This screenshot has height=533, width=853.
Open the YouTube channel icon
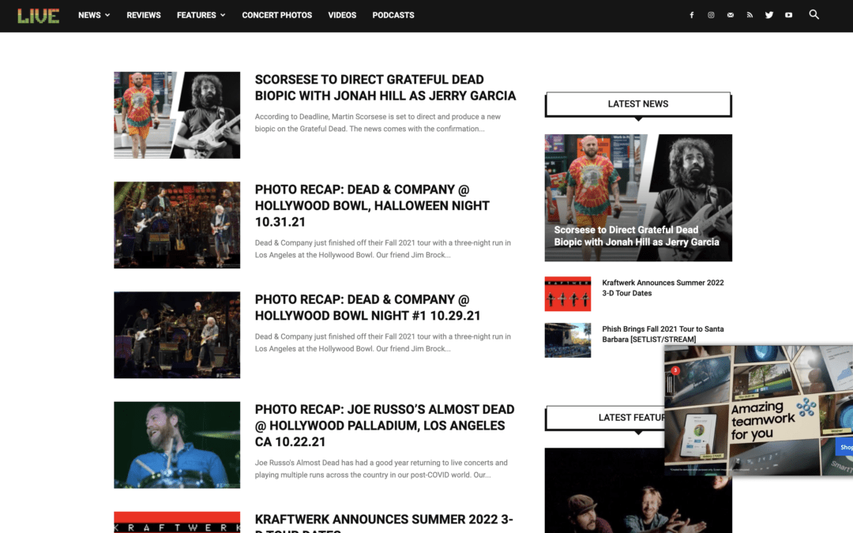click(x=788, y=14)
